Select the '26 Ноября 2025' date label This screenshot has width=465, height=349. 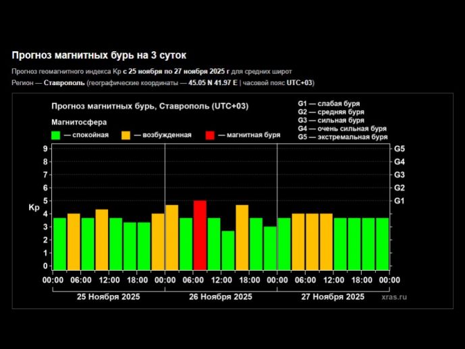pos(221,296)
